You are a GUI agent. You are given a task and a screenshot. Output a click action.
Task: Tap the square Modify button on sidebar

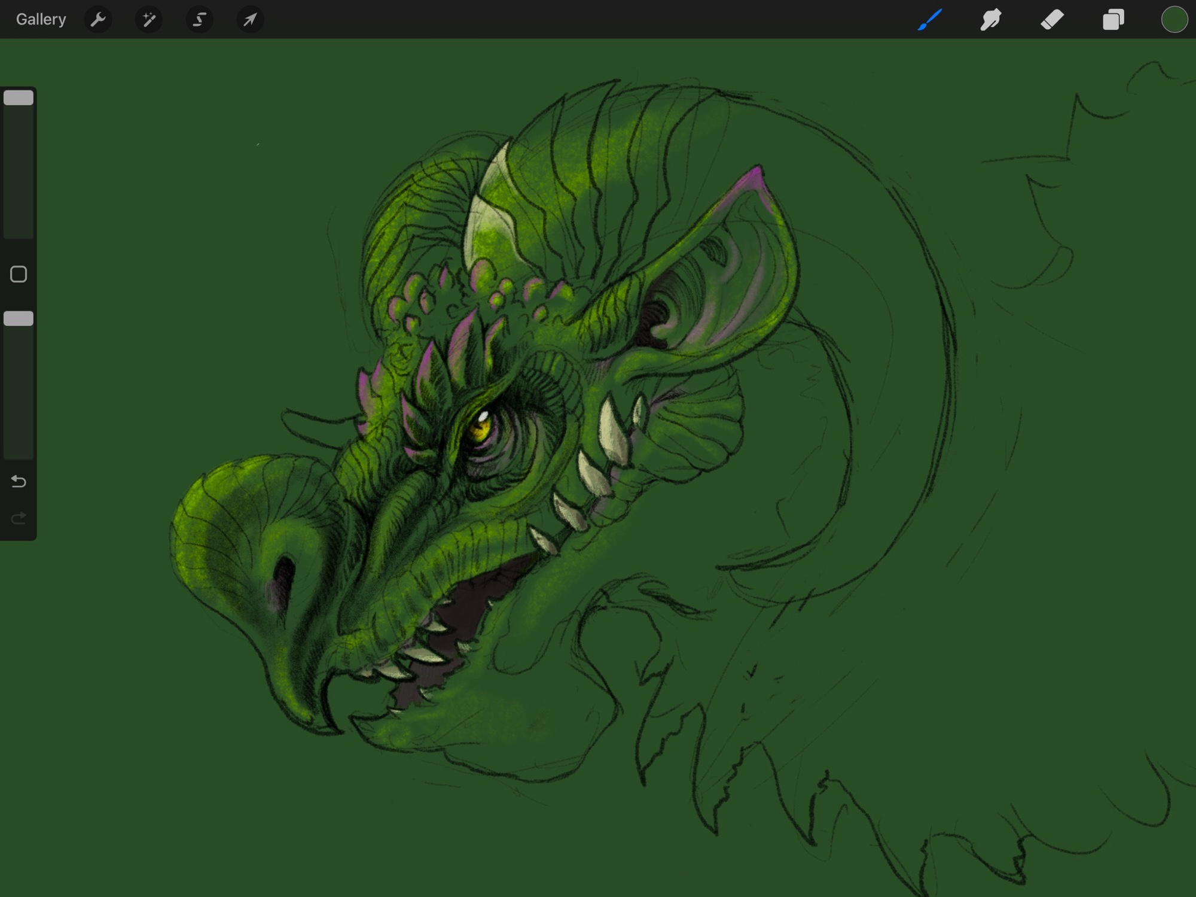click(x=19, y=274)
